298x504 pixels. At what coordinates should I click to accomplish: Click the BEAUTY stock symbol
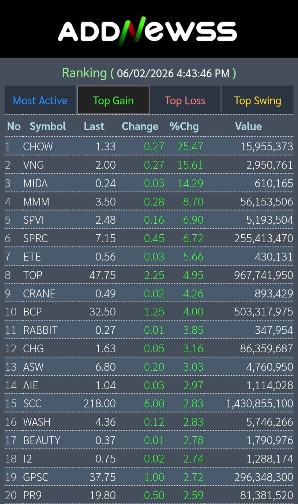(x=42, y=440)
